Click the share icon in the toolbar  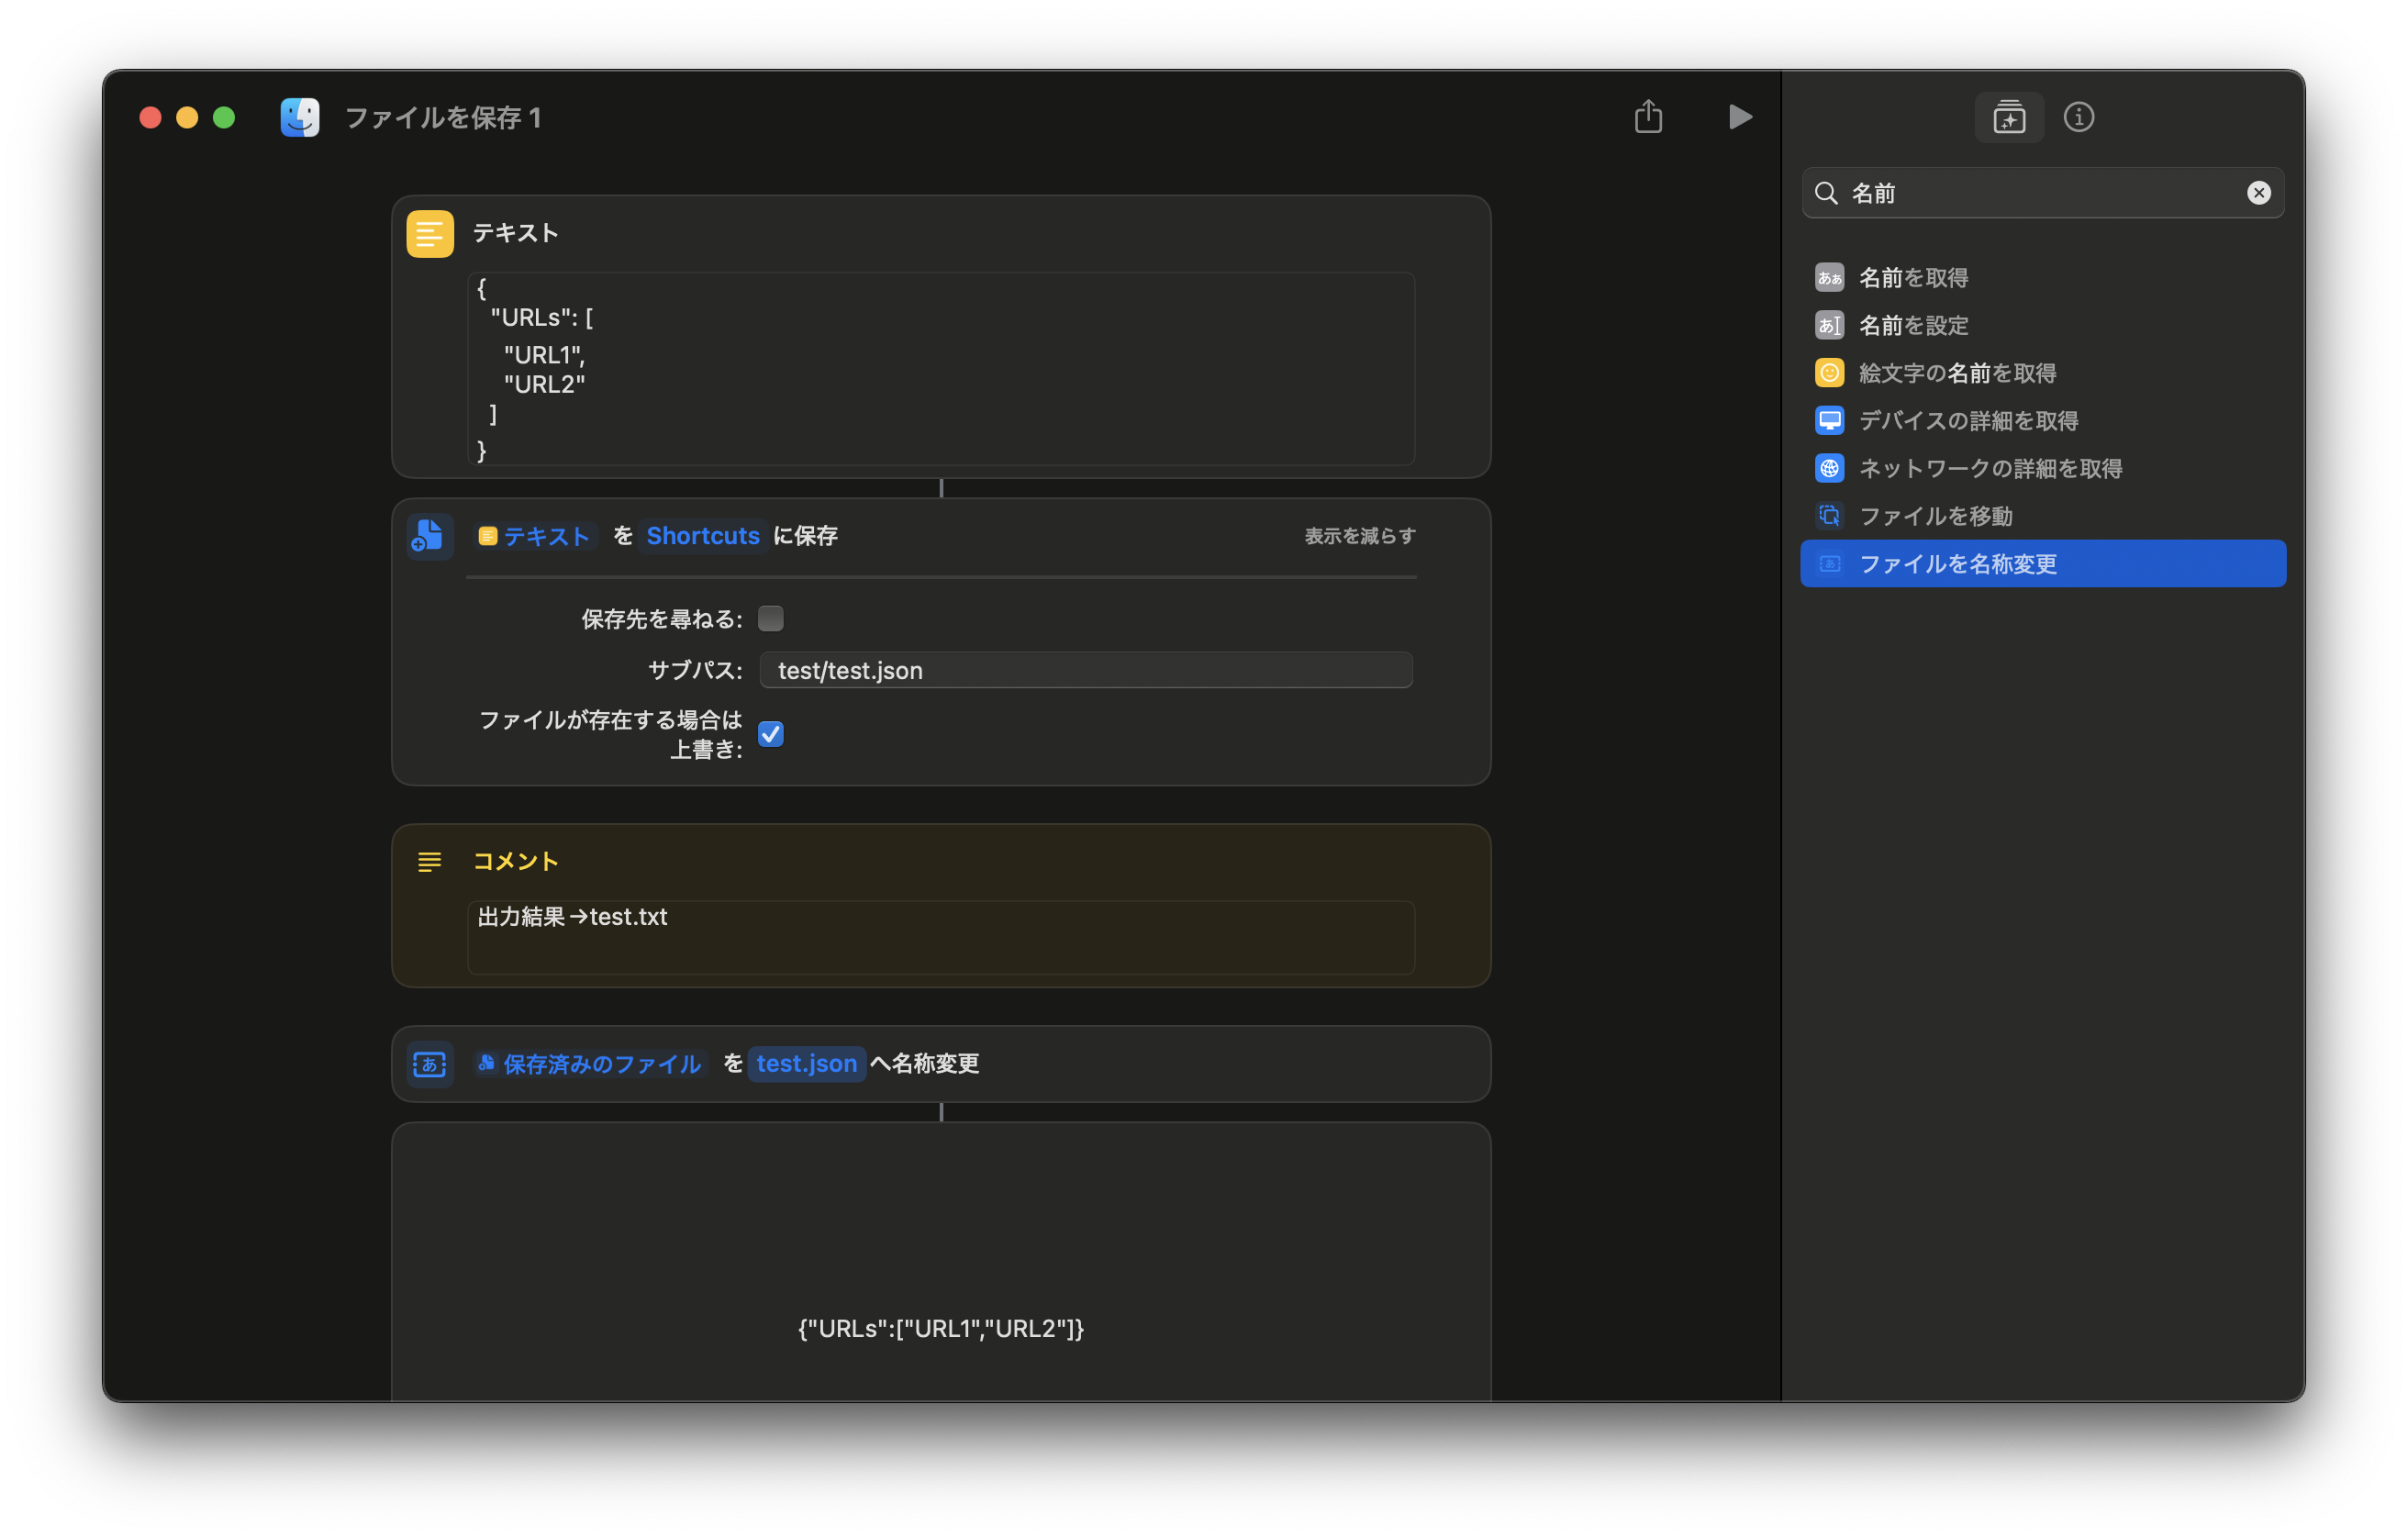[x=1648, y=117]
